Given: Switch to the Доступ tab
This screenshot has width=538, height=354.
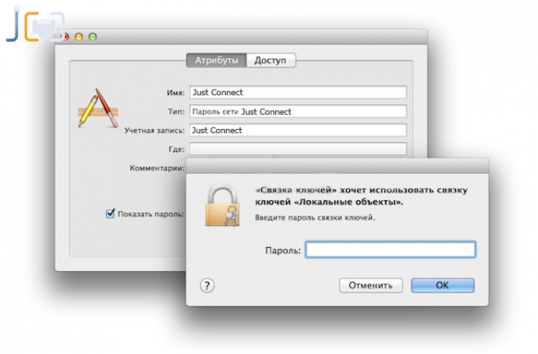Looking at the screenshot, I should [x=270, y=61].
